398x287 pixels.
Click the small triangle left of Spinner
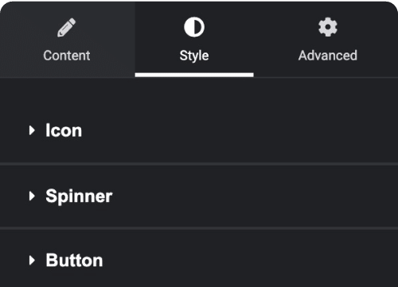click(x=32, y=196)
